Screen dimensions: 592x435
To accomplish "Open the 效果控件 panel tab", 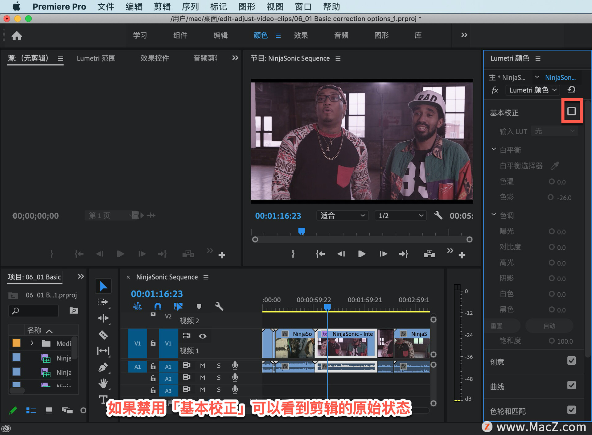I will pos(154,58).
